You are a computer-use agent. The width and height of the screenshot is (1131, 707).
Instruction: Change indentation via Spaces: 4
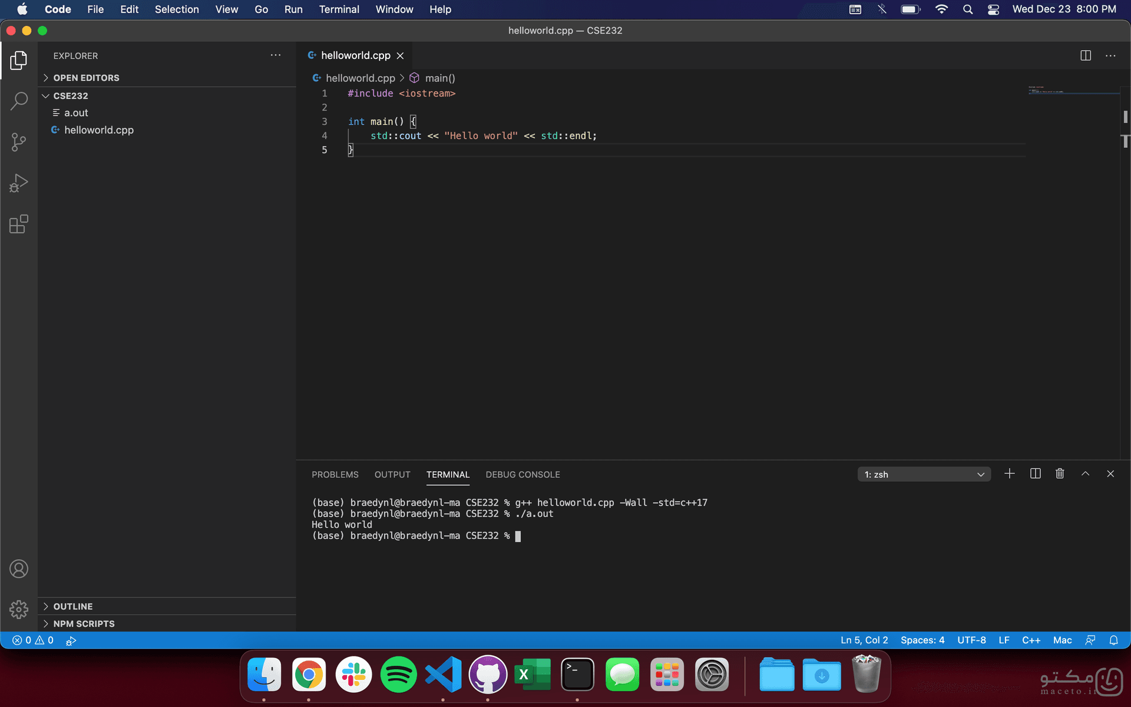922,640
